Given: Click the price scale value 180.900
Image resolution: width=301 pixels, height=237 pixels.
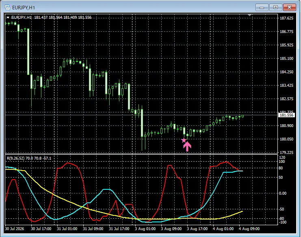Looking at the screenshot, I should coord(287,125).
